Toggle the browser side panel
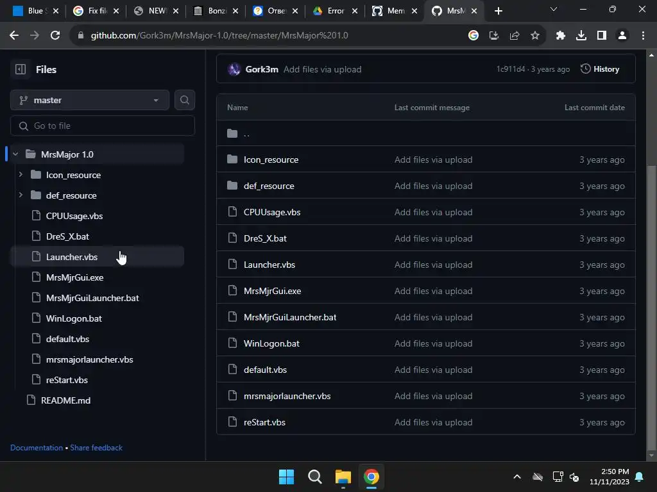The width and height of the screenshot is (657, 492). [602, 36]
